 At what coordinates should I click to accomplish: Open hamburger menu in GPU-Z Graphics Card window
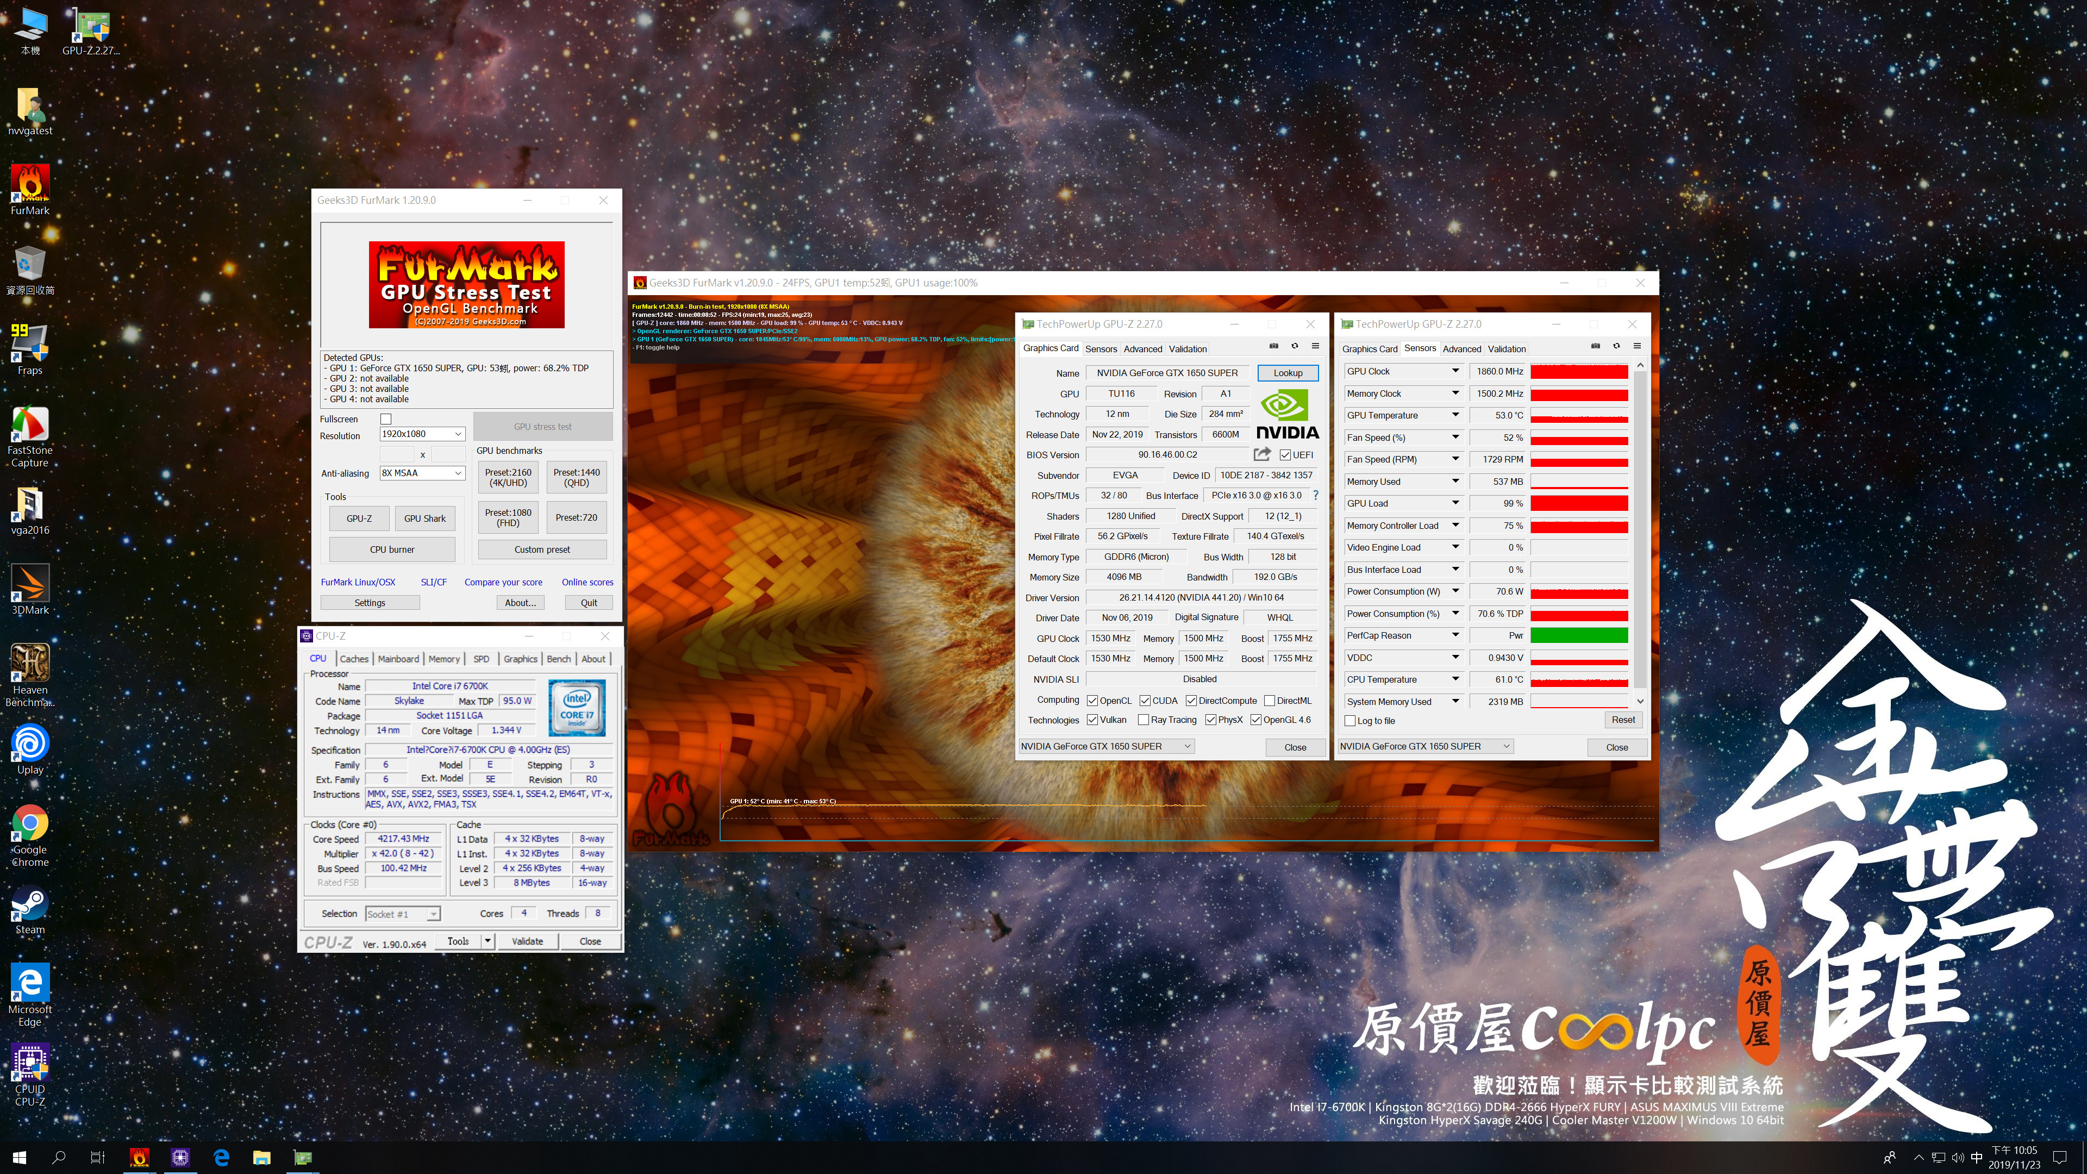point(1316,346)
